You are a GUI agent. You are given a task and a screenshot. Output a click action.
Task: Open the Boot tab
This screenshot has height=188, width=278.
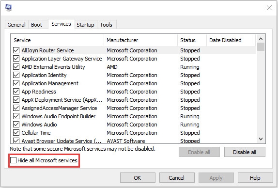click(x=37, y=25)
